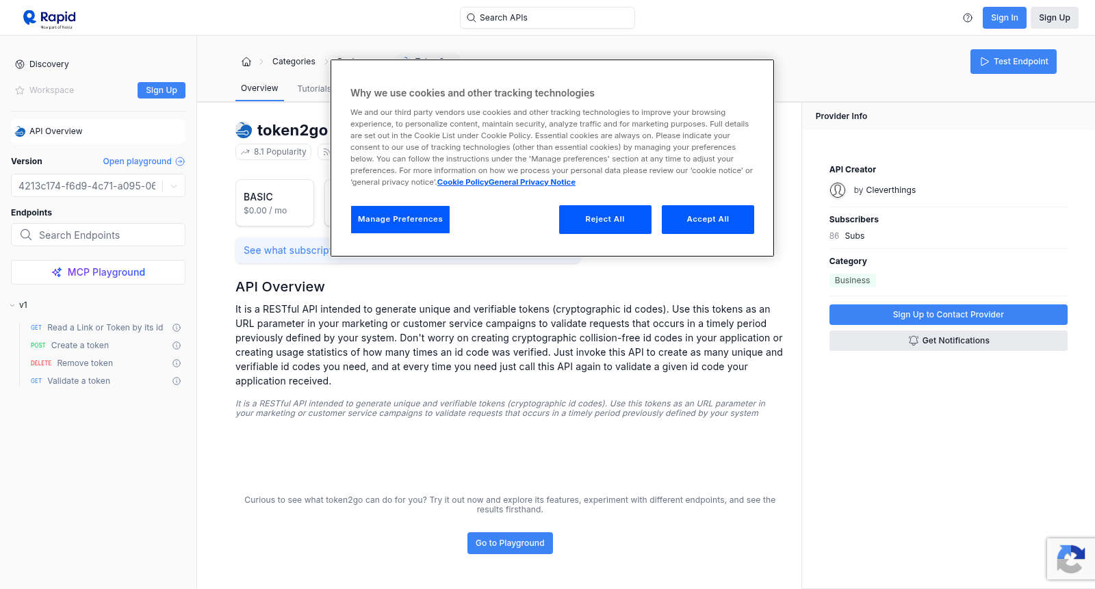Image resolution: width=1095 pixels, height=589 pixels.
Task: Click the Open playground arrow icon
Action: click(x=180, y=161)
